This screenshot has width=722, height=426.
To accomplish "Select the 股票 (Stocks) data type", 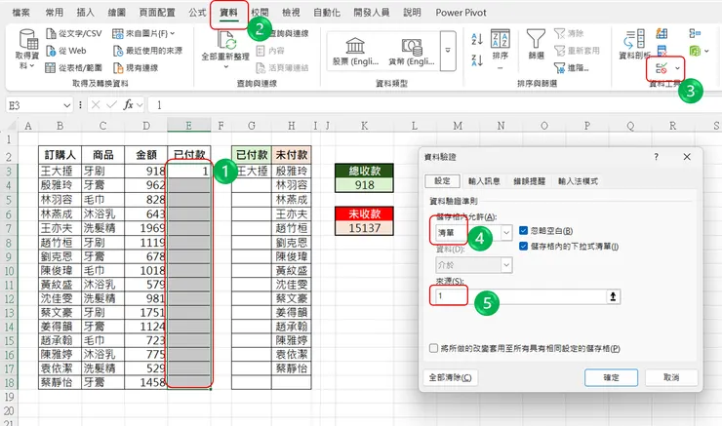I will pos(355,52).
